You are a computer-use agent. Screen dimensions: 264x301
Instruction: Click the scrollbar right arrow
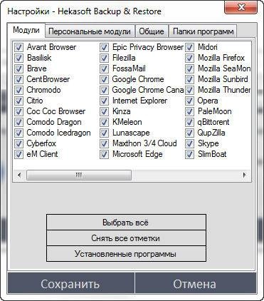(244, 175)
